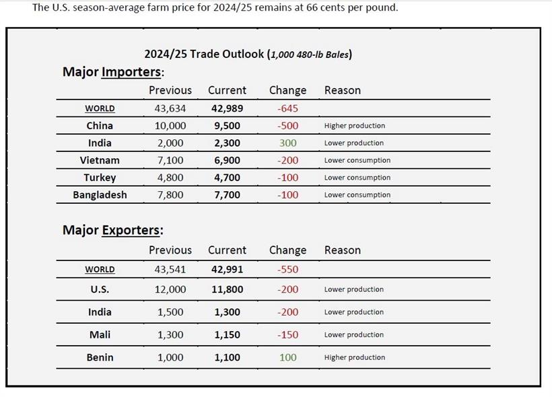Click the Benin row label
This screenshot has width=552, height=397.
pyautogui.click(x=100, y=357)
